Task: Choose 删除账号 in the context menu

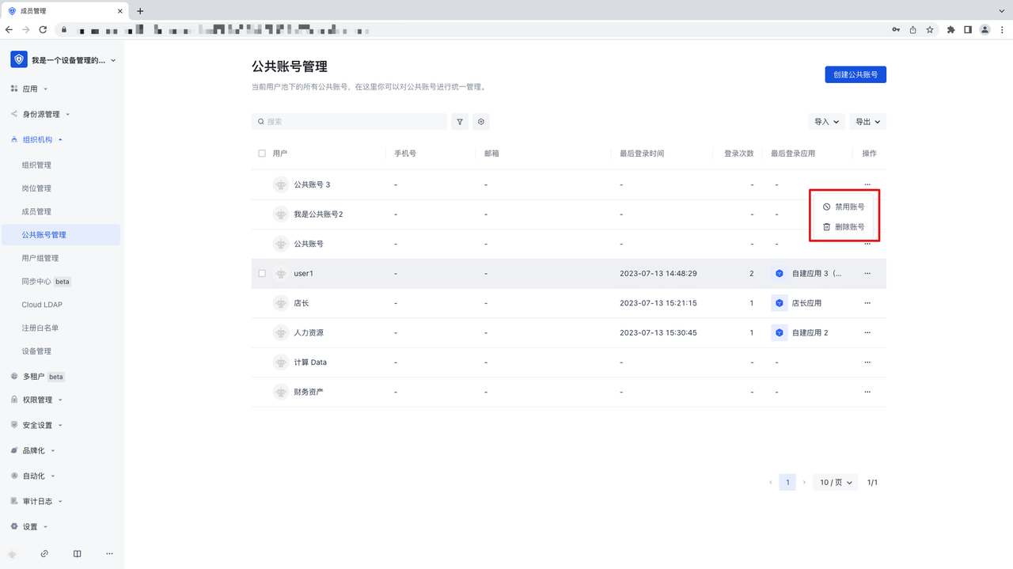Action: click(844, 227)
